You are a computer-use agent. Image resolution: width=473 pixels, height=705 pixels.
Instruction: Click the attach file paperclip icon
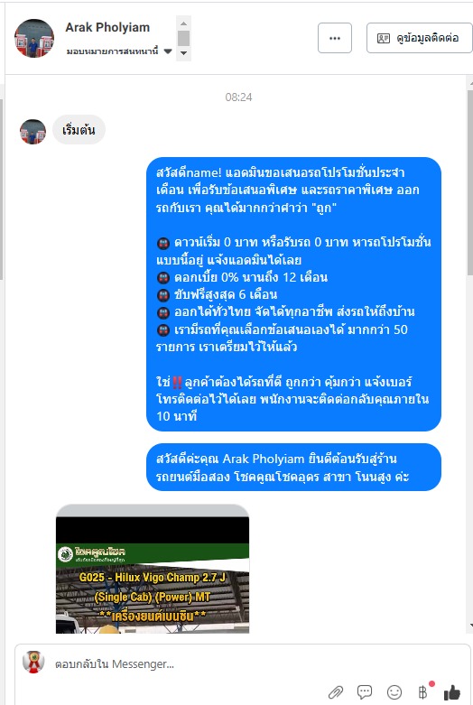click(336, 692)
